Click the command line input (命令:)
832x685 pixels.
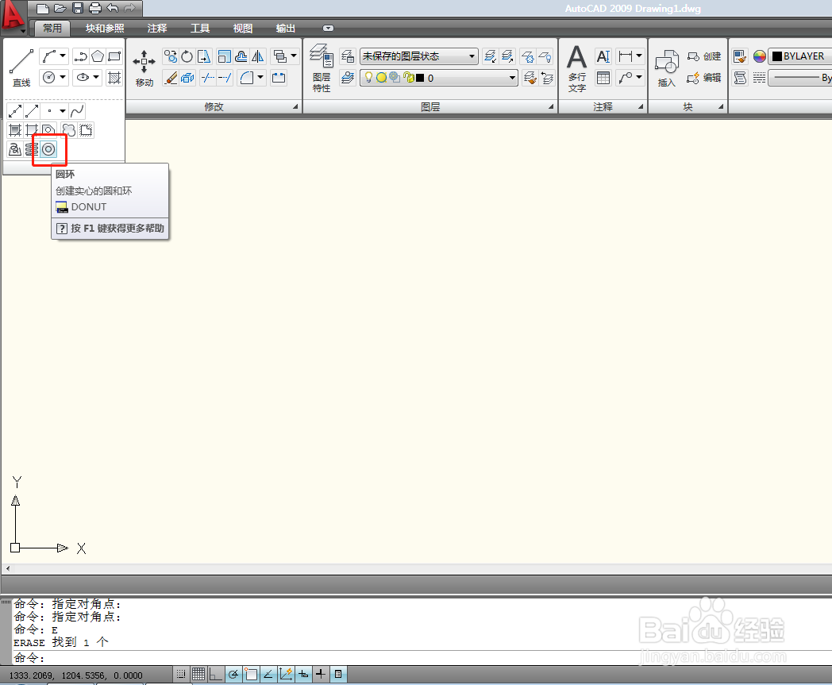pyautogui.click(x=422, y=658)
